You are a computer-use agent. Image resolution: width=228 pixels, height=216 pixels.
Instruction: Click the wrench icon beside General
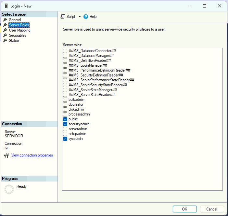5,20
